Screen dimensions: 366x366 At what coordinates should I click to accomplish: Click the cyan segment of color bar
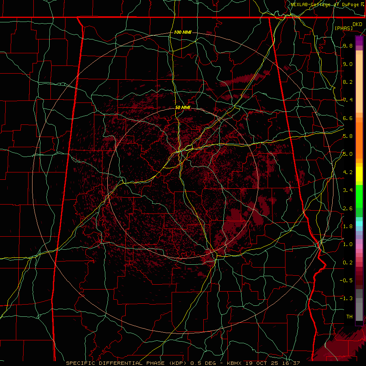[359, 224]
